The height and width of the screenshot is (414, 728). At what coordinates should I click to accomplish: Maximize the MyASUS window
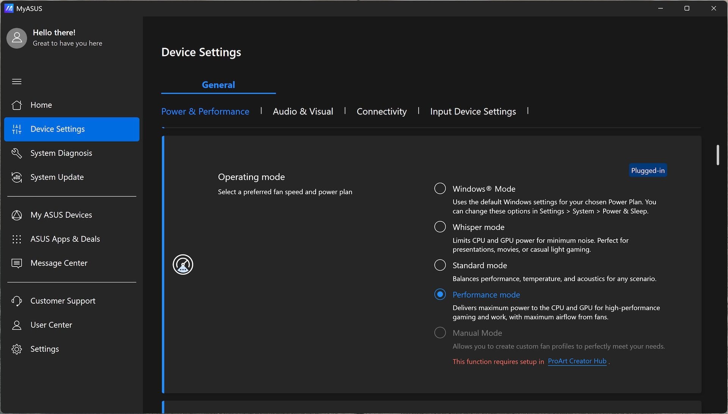coord(687,8)
